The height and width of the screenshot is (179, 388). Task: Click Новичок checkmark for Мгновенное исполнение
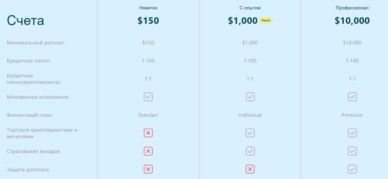pos(148,97)
